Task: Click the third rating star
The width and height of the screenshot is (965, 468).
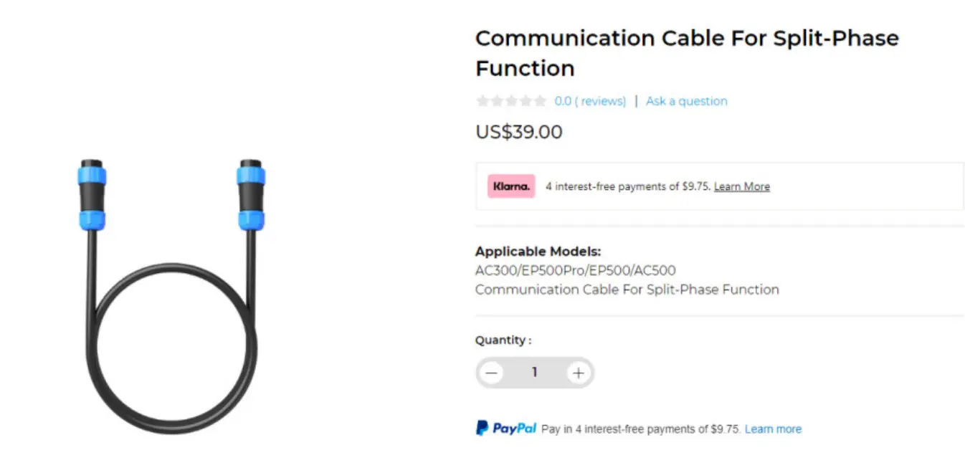Action: pos(511,101)
